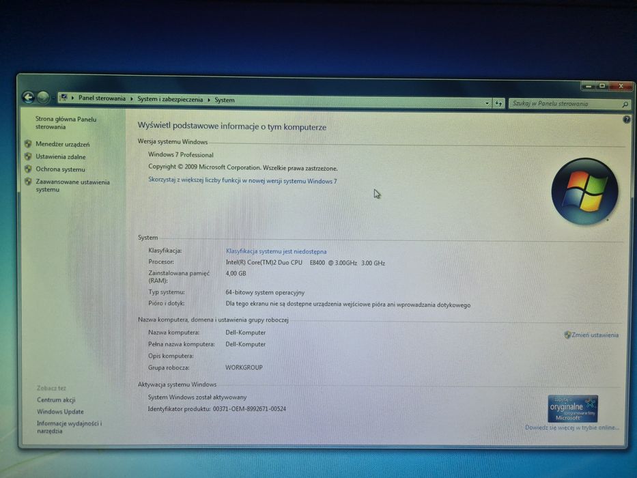
Task: Click 'Dell-Komputer' next to 'Pełna nazwa komputera'
Action: click(245, 344)
